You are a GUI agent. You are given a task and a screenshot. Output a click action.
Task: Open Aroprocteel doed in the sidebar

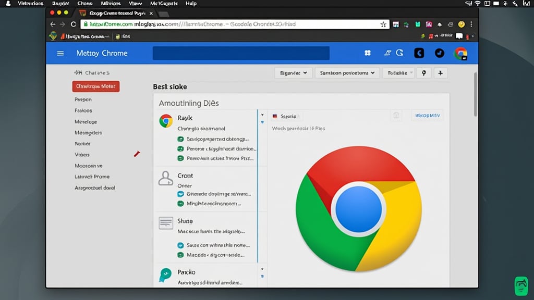(x=95, y=187)
